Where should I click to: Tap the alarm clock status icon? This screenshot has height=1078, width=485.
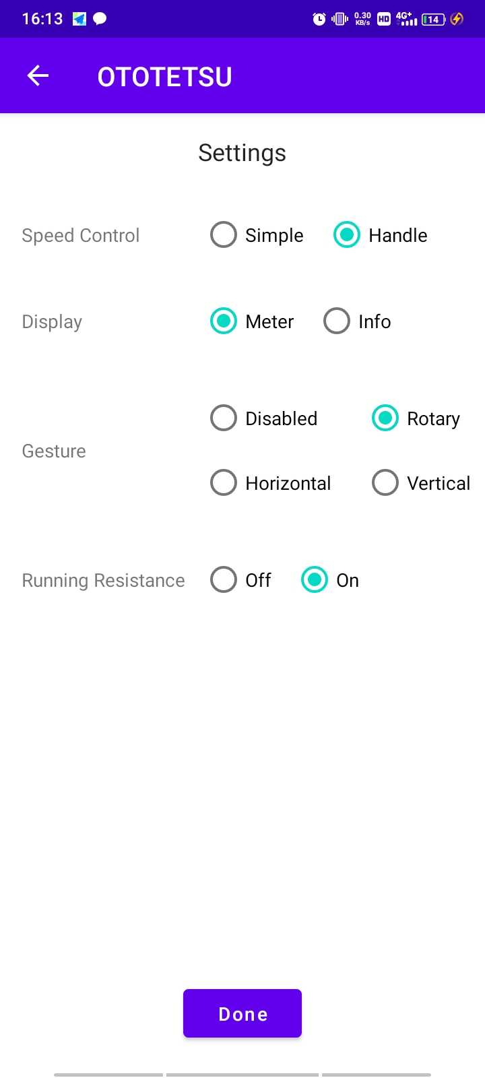pos(319,19)
